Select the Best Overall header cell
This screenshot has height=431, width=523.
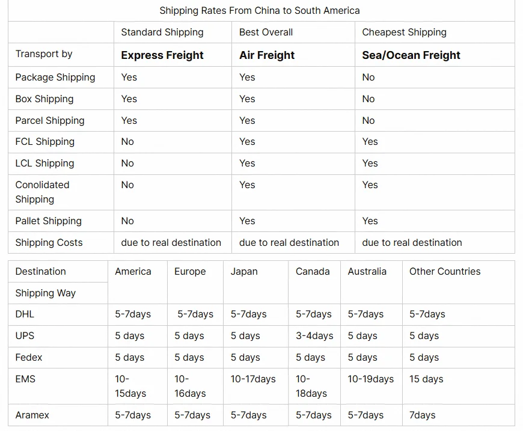[266, 32]
